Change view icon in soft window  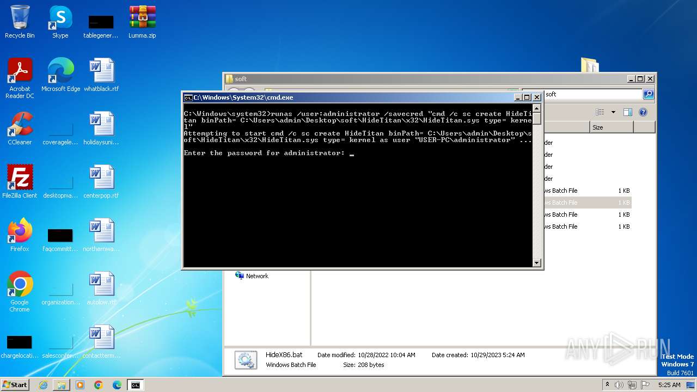pos(600,112)
